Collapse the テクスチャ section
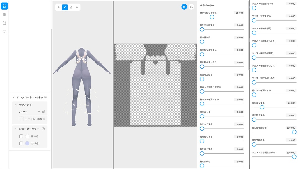Screen dimensions: 298x169 [x=16, y=105]
